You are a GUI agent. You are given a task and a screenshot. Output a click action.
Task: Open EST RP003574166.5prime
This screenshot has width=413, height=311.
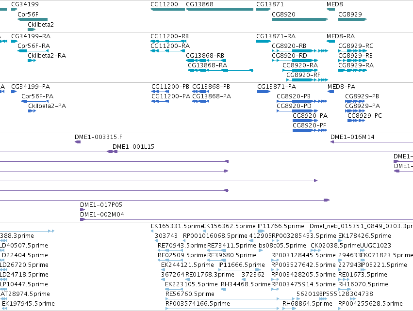pos(198,304)
